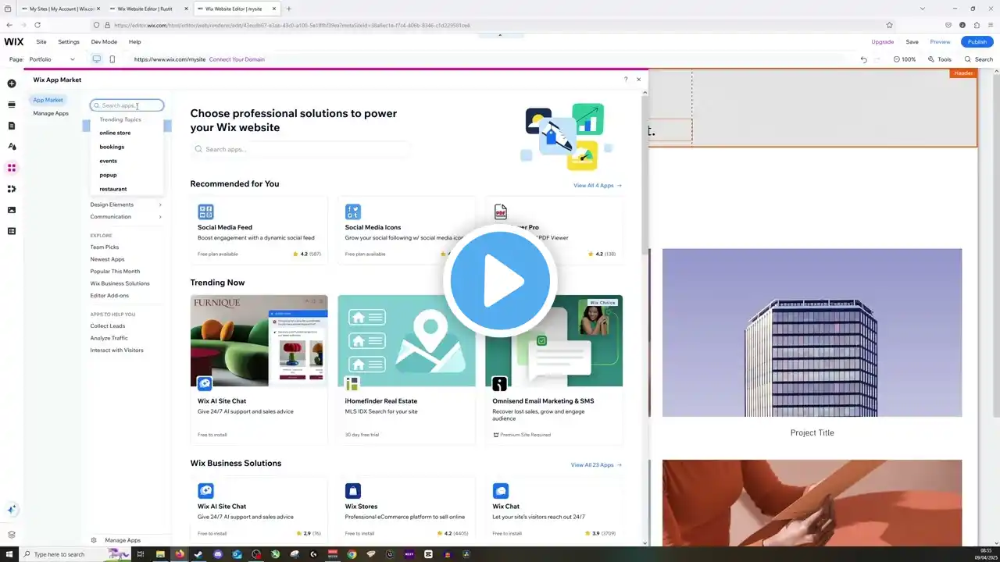Viewport: 1000px width, 562px height.
Task: Click the CMS table icon in sidebar
Action: click(12, 231)
